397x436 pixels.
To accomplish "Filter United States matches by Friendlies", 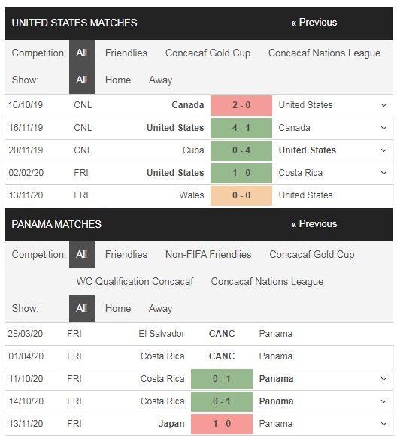I will [x=126, y=53].
